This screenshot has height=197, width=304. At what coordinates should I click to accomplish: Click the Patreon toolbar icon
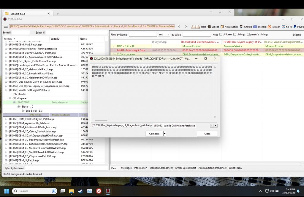coord(269,27)
